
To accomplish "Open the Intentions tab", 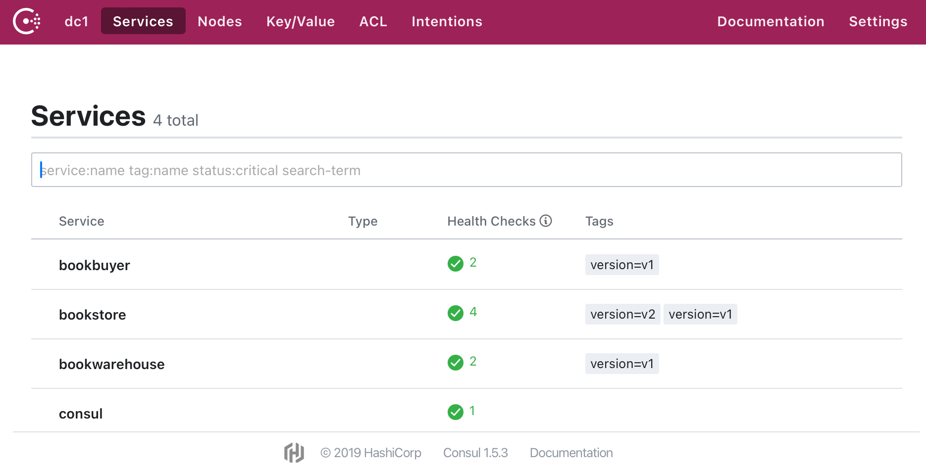I will point(447,21).
